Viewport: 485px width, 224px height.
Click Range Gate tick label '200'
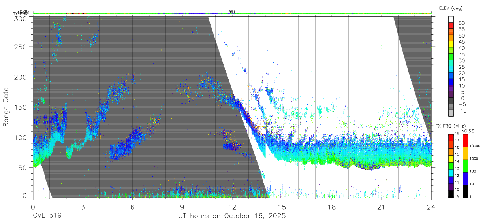coord(21,77)
